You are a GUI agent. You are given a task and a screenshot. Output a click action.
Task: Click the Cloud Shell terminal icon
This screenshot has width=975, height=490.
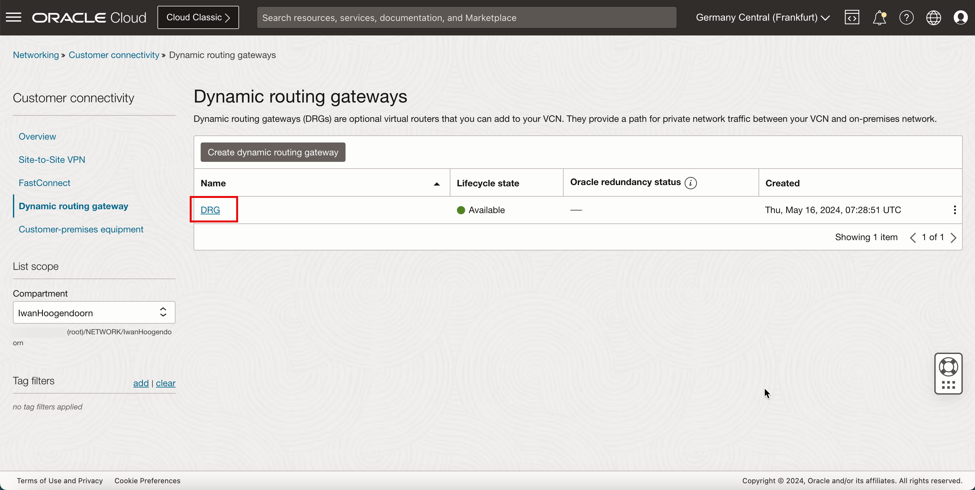tap(852, 17)
